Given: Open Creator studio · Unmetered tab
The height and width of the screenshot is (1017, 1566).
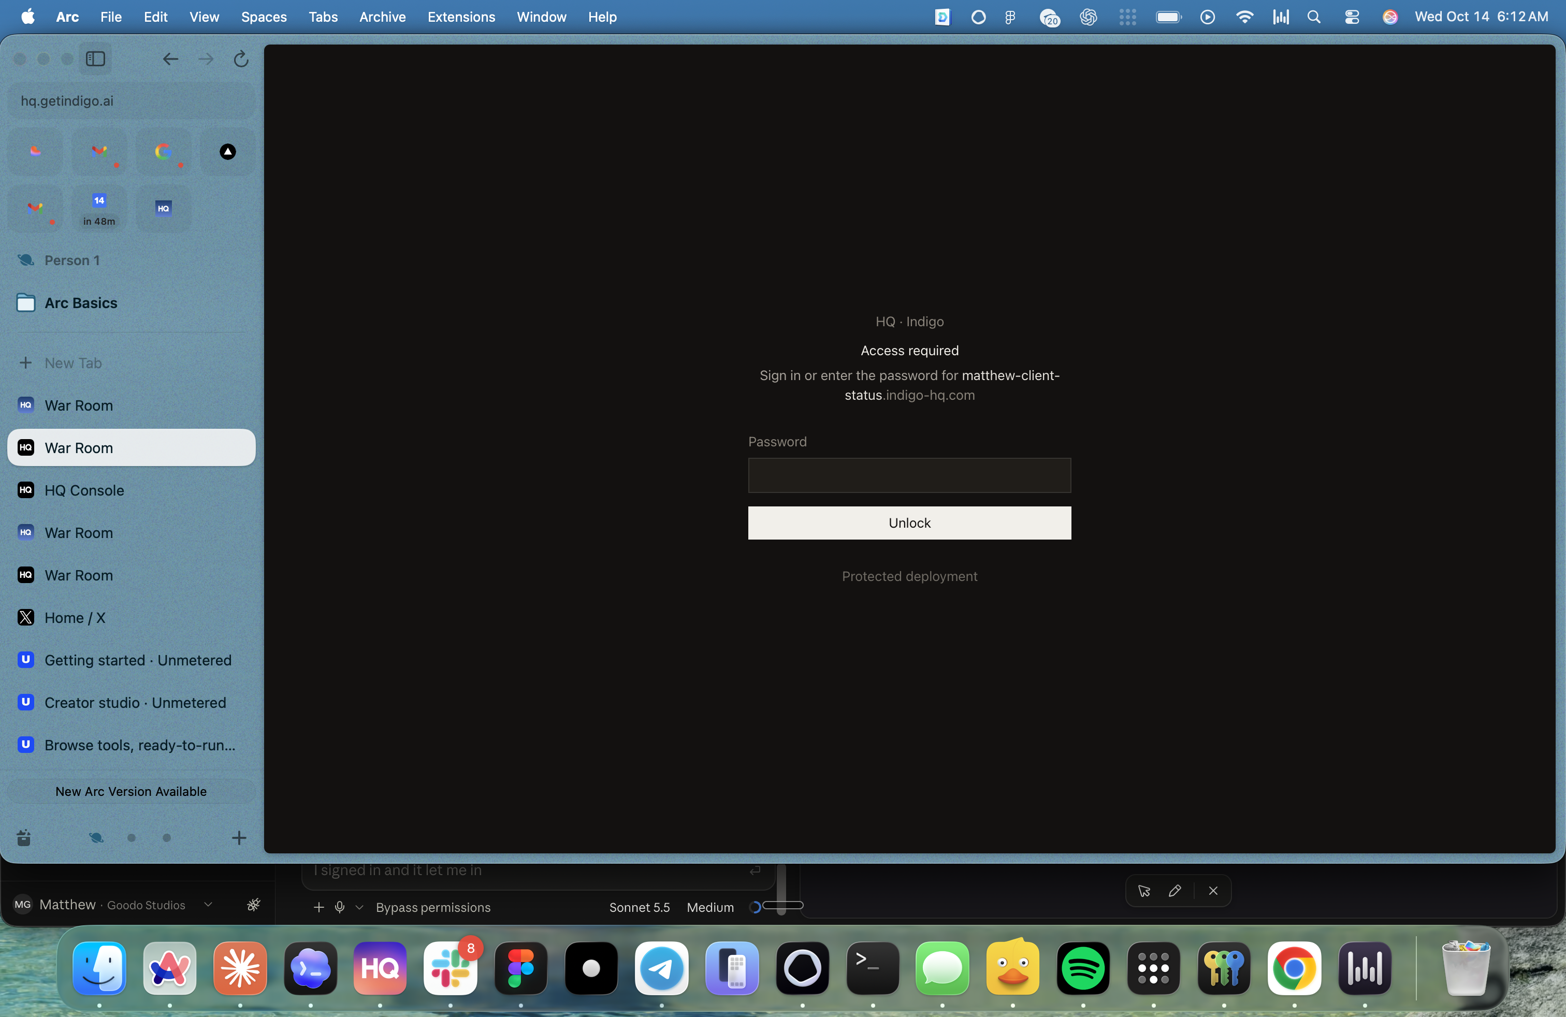Looking at the screenshot, I should pos(131,703).
